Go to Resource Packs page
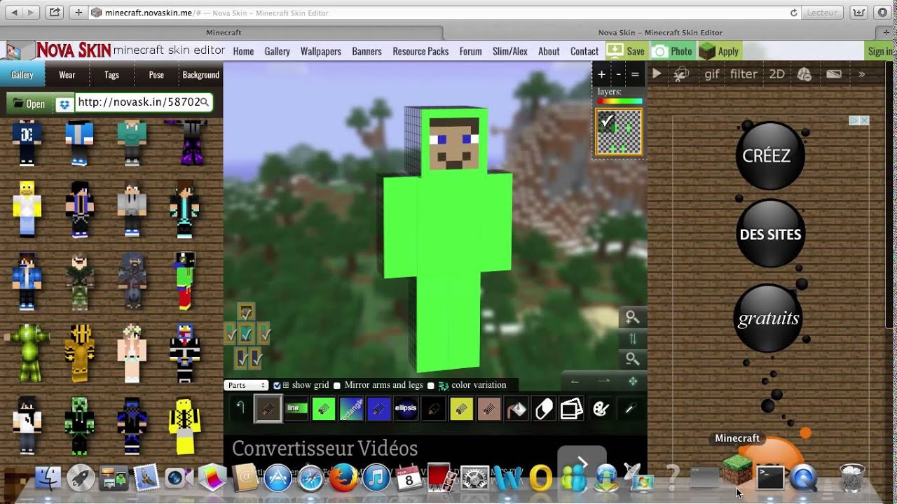897x504 pixels. click(x=420, y=51)
